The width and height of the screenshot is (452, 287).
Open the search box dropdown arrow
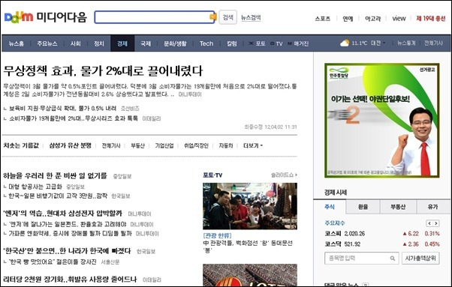point(212,17)
